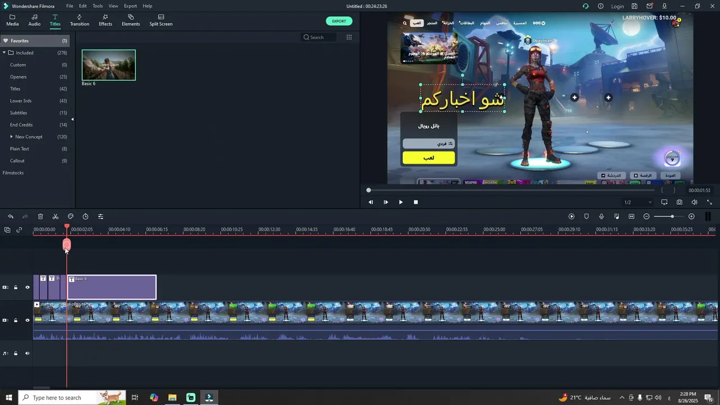
Task: Record voiceover with microphone icon
Action: (x=601, y=217)
